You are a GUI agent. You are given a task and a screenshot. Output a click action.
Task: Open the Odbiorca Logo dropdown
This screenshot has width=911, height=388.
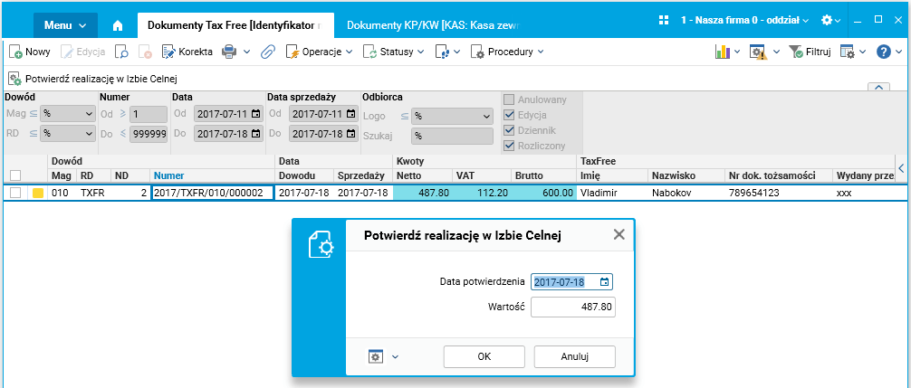pos(452,117)
